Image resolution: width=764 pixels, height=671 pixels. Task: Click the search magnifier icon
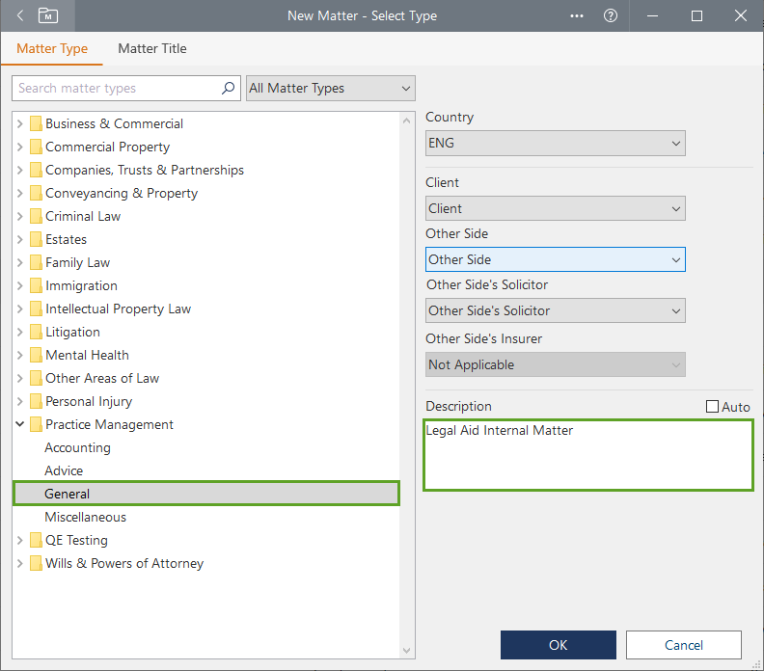click(x=229, y=88)
